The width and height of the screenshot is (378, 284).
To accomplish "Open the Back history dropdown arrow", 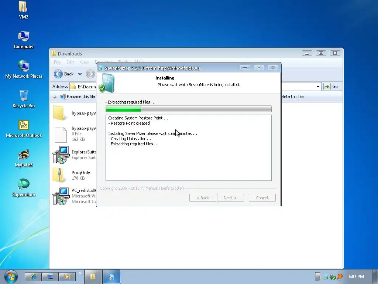I will [80, 74].
